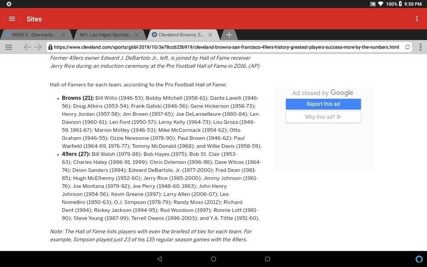Click the 'Ad closed by Google' text

click(x=323, y=93)
